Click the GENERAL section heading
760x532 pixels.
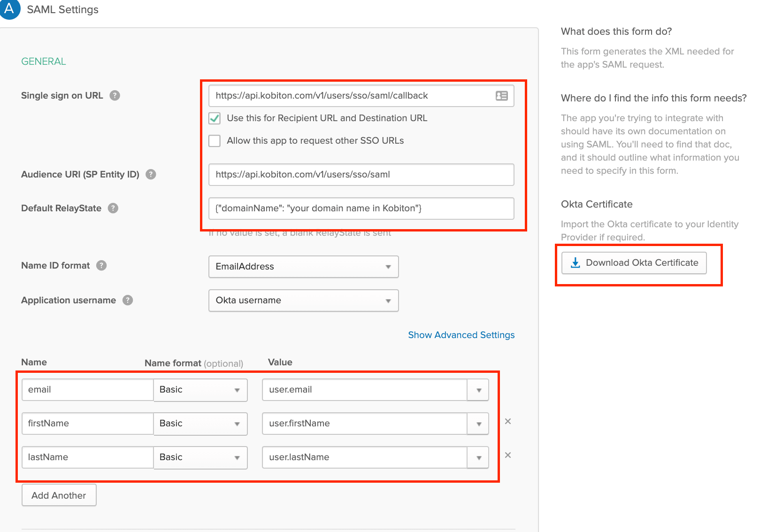click(x=44, y=62)
